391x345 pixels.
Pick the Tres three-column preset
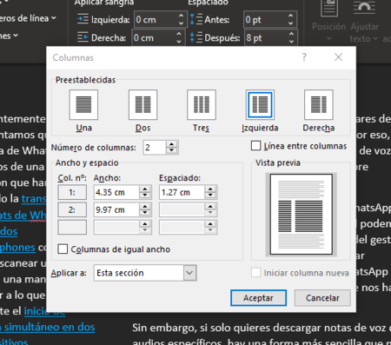pos(202,104)
